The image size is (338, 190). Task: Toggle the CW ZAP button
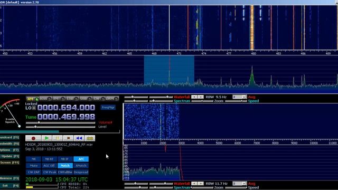pyautogui.click(x=33, y=172)
